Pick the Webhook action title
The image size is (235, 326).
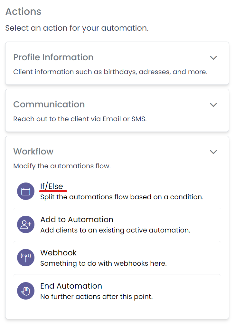58,253
